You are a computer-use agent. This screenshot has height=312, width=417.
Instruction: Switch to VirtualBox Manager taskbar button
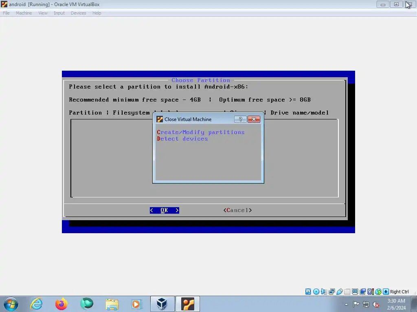pyautogui.click(x=162, y=304)
